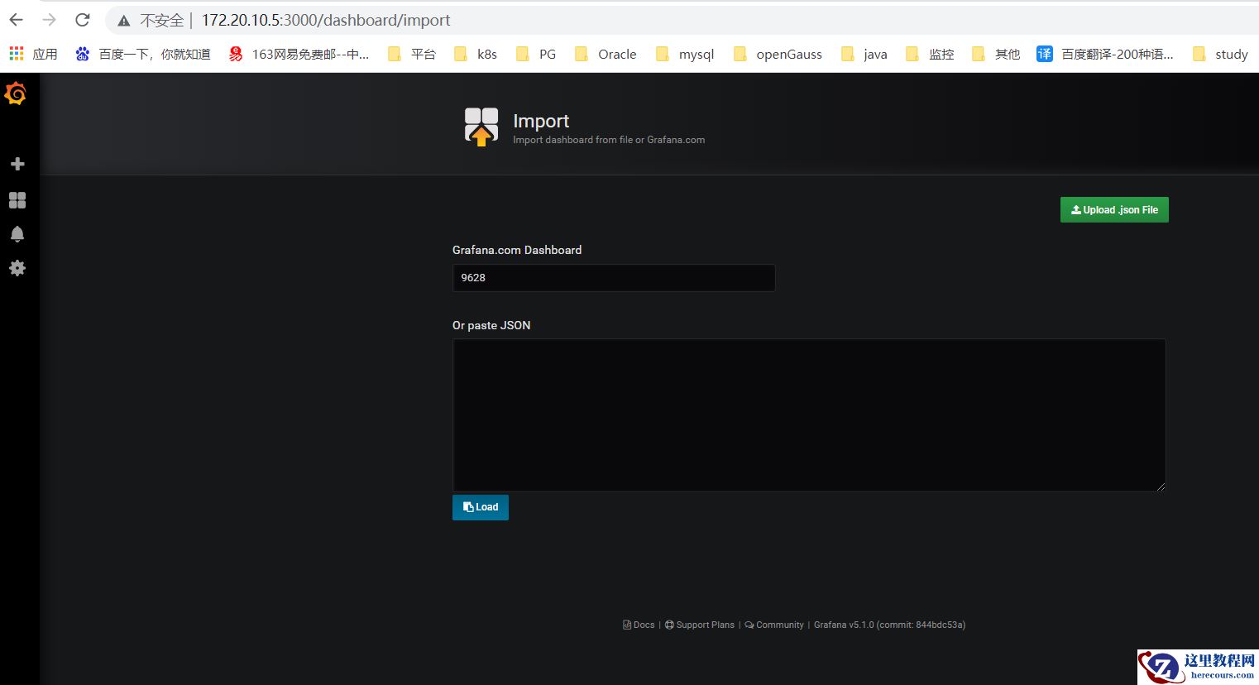
Task: Open the Configuration gear icon
Action: point(17,268)
